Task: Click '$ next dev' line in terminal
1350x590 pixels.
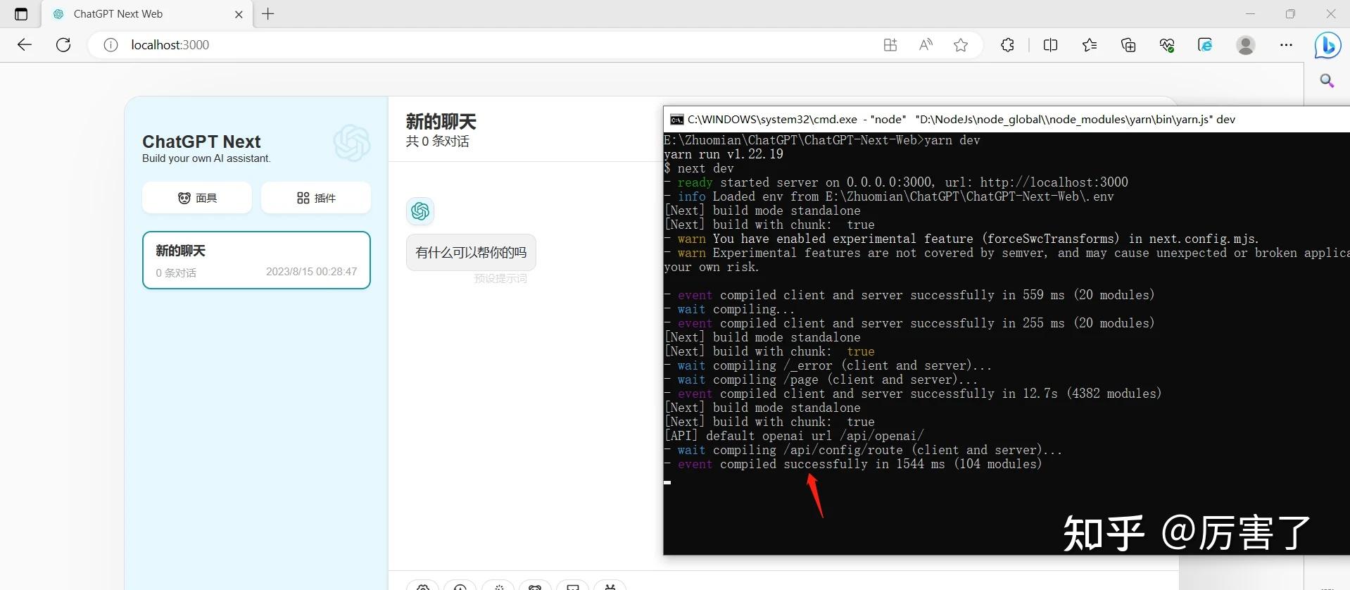Action: [699, 168]
